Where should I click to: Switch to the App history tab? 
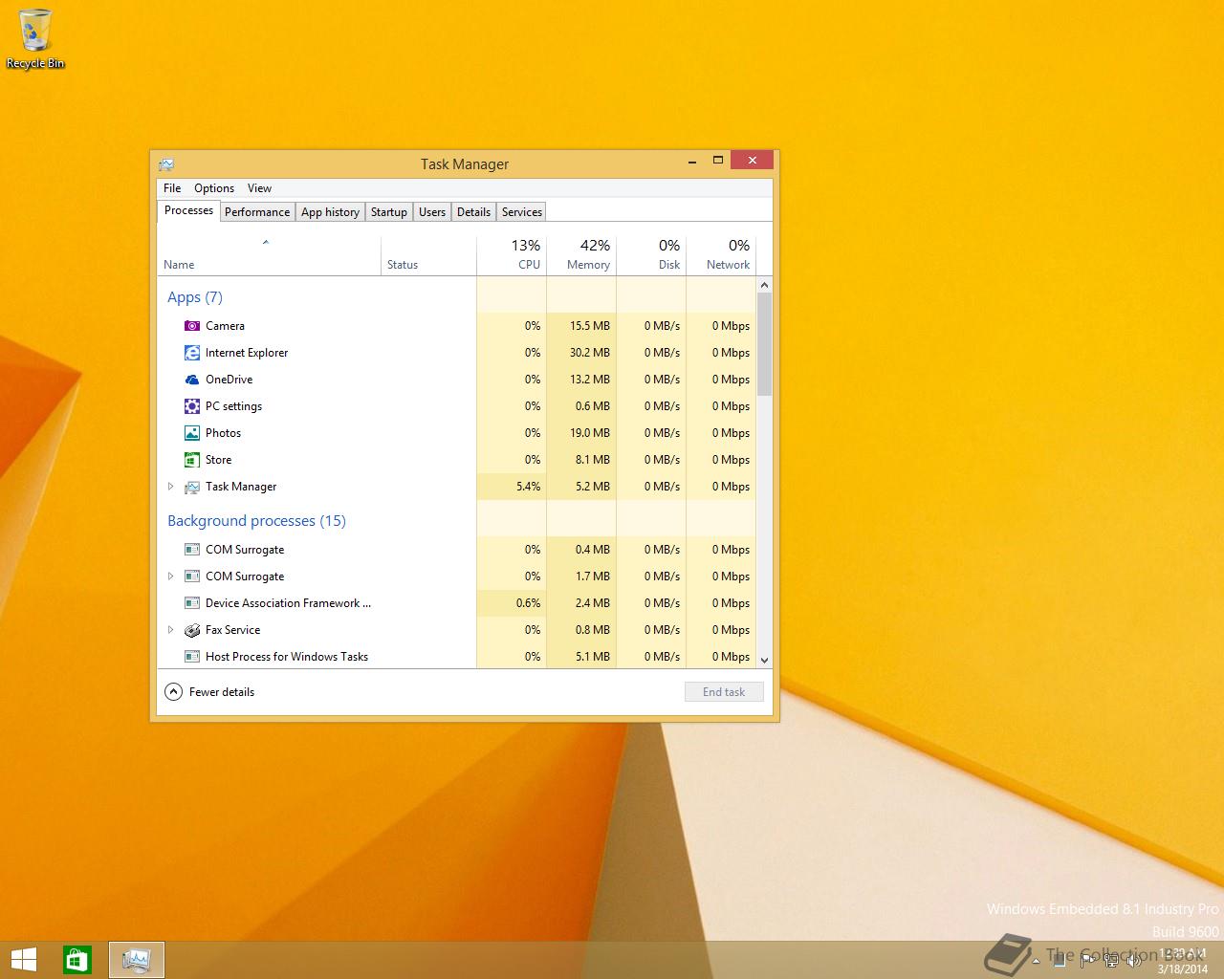[x=330, y=212]
